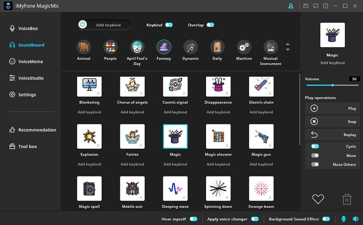Play the Fairies sound effect
Screen dimensions: 363x225
pyautogui.click(x=132, y=137)
